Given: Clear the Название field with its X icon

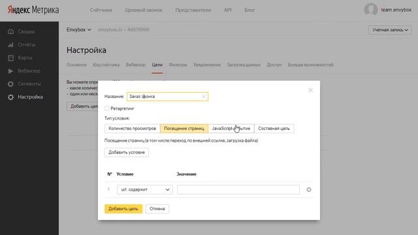Looking at the screenshot, I should [204, 97].
